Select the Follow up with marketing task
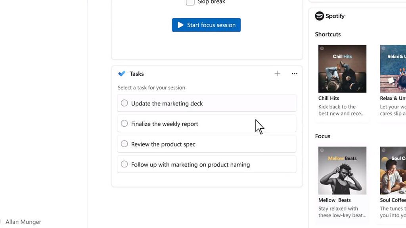 pyautogui.click(x=124, y=164)
